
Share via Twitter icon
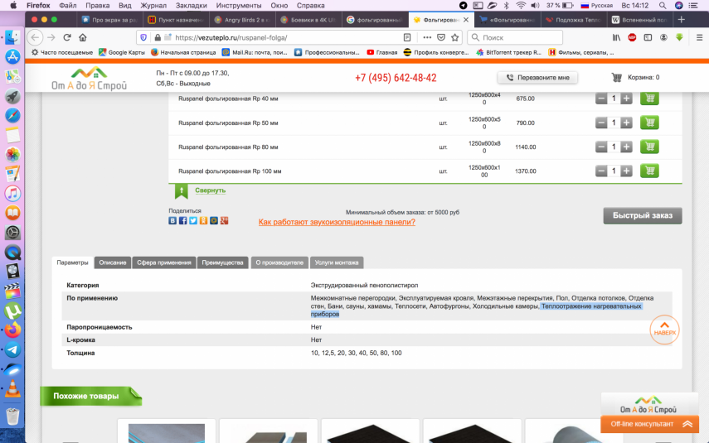point(193,220)
